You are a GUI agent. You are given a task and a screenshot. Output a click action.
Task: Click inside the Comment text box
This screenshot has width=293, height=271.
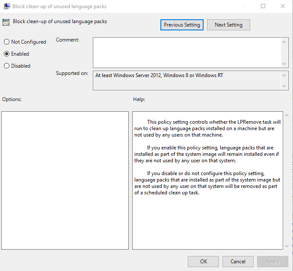tap(187, 53)
